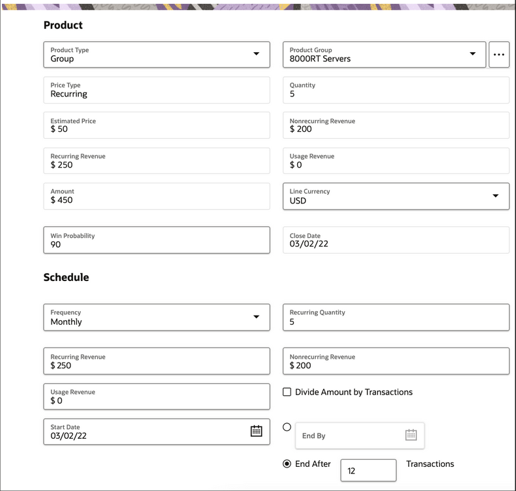Open the End By calendar picker

point(410,435)
